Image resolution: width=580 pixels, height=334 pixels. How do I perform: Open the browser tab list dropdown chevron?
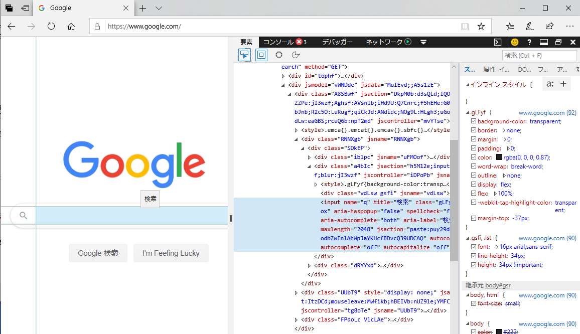click(x=159, y=8)
